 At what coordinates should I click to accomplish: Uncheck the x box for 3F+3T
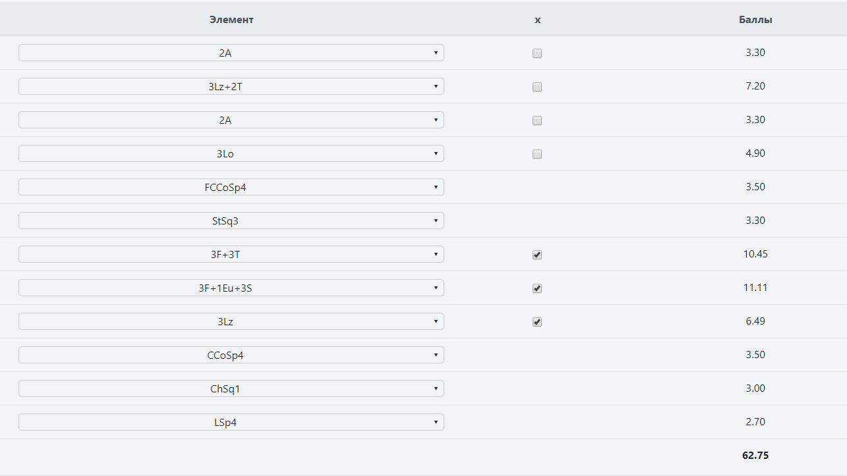[x=537, y=255]
